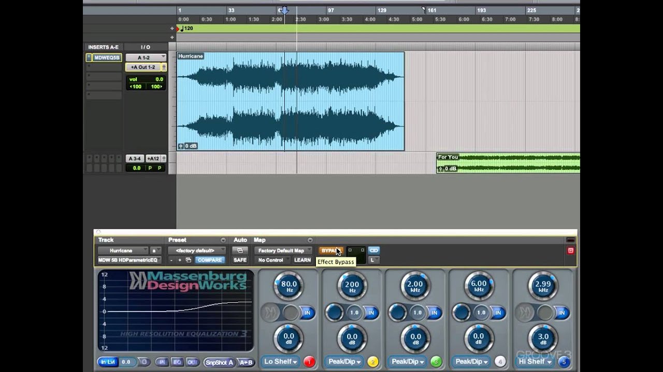Click band 2 Q knob left of 1.0
The image size is (663, 372).
click(335, 312)
